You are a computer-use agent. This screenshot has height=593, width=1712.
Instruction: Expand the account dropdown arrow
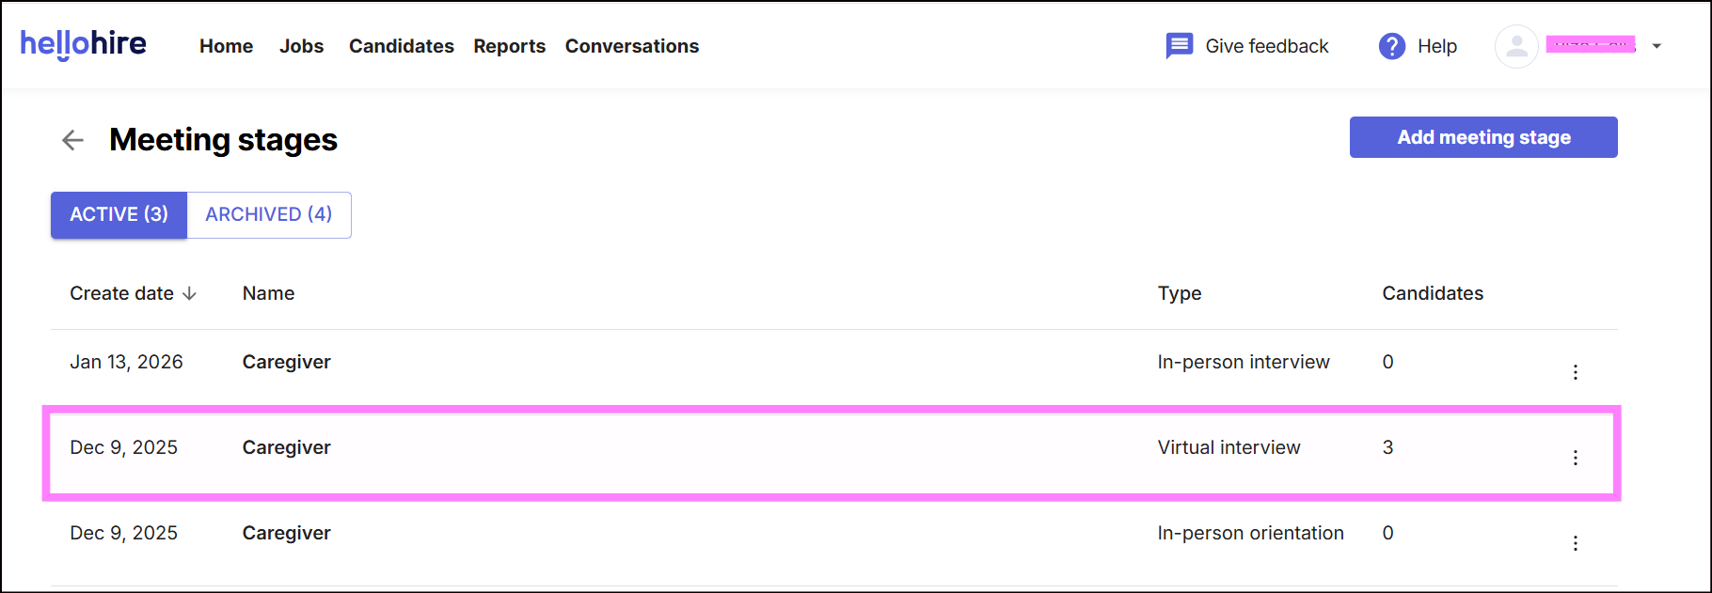1657,46
